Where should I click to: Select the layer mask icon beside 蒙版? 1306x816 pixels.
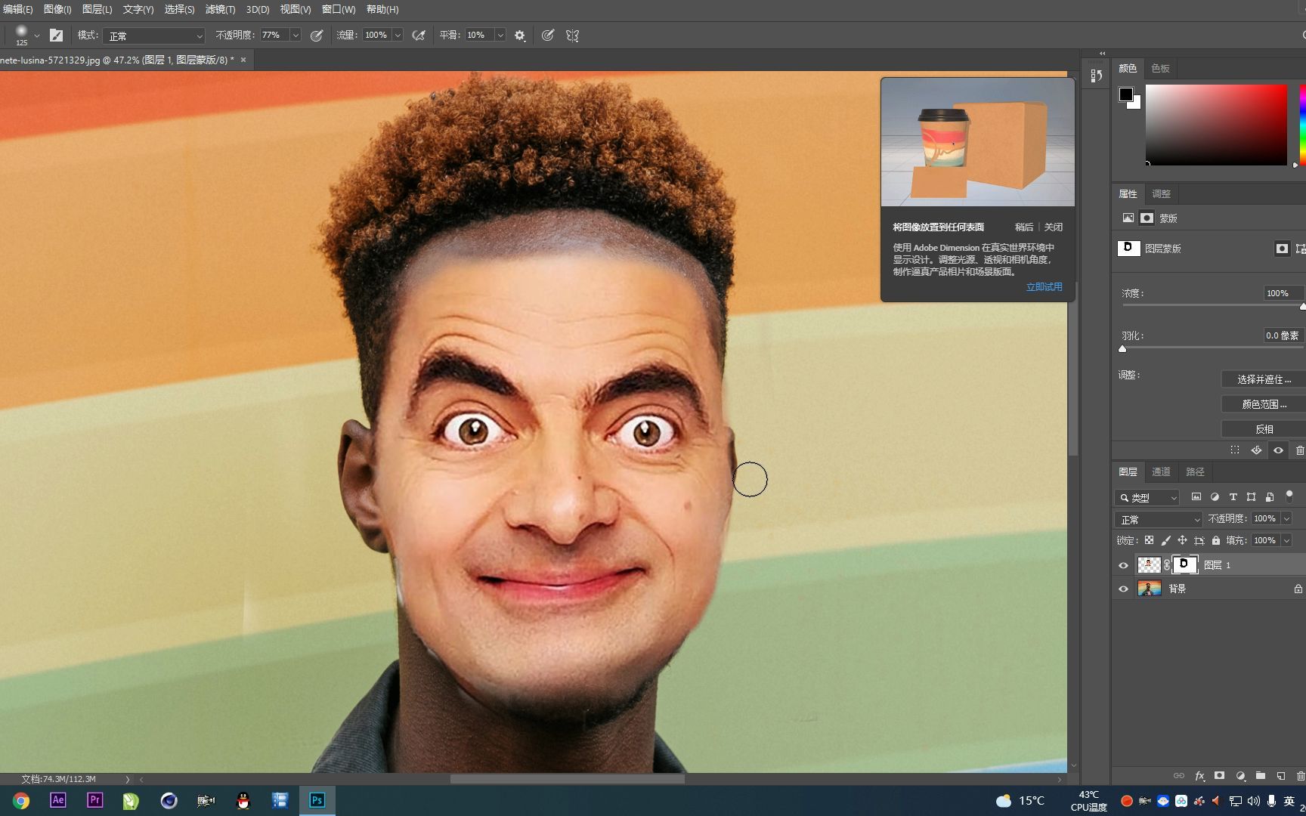pos(1147,218)
